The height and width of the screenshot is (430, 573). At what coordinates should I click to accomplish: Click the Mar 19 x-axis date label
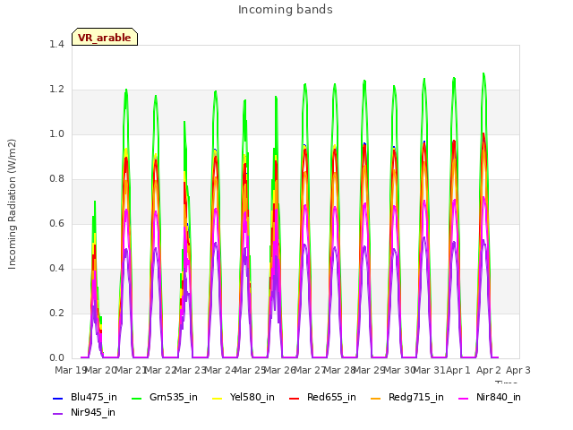tap(70, 370)
